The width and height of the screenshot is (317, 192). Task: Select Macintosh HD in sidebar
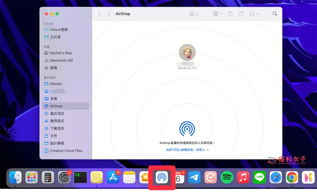point(66,60)
